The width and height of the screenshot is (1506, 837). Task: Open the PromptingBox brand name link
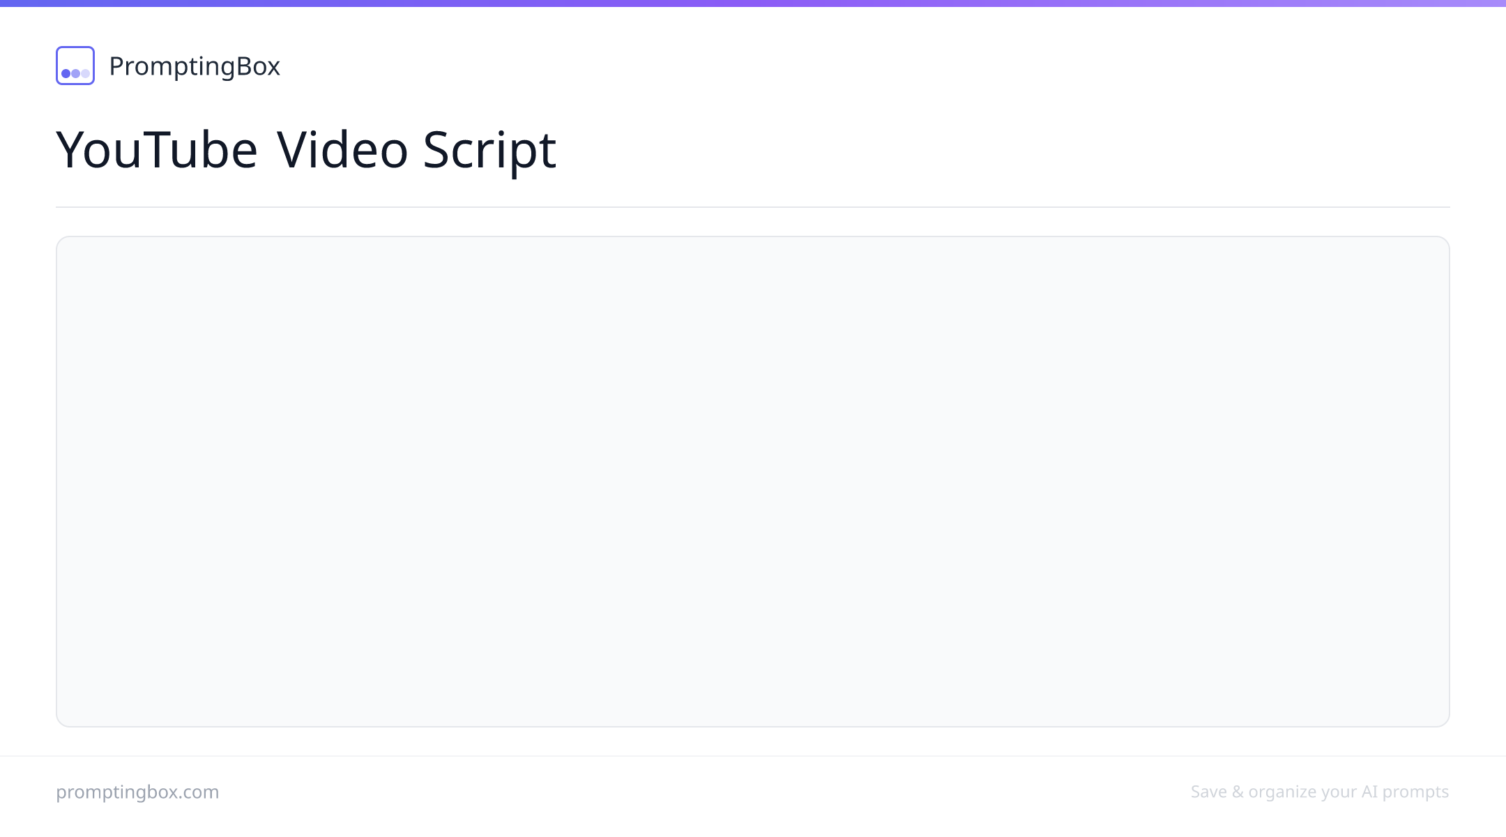[195, 66]
